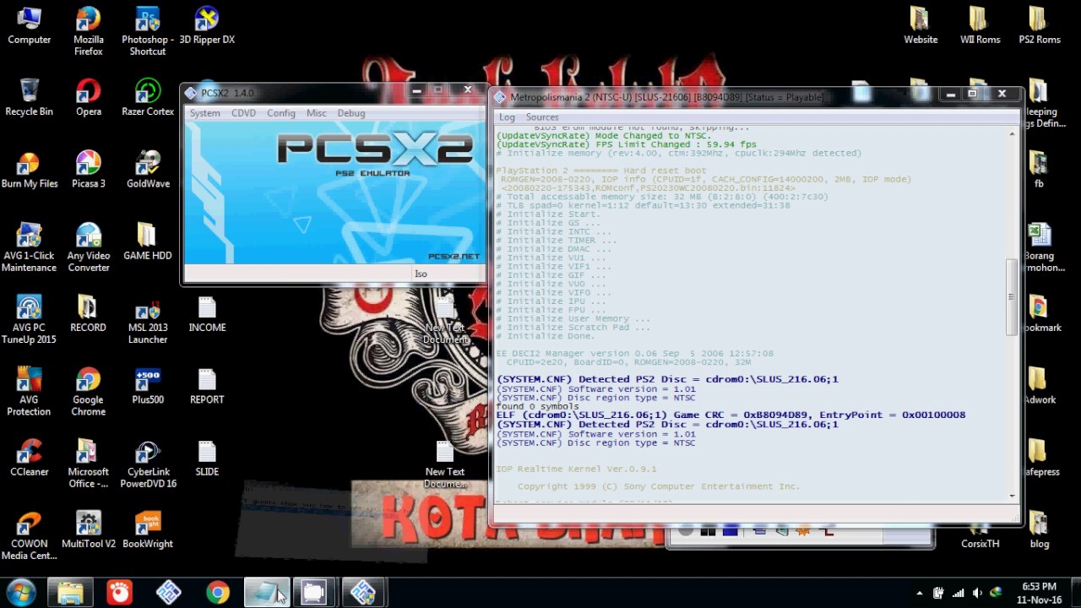The image size is (1081, 608).
Task: Open the network signal tray icon
Action: (x=958, y=593)
